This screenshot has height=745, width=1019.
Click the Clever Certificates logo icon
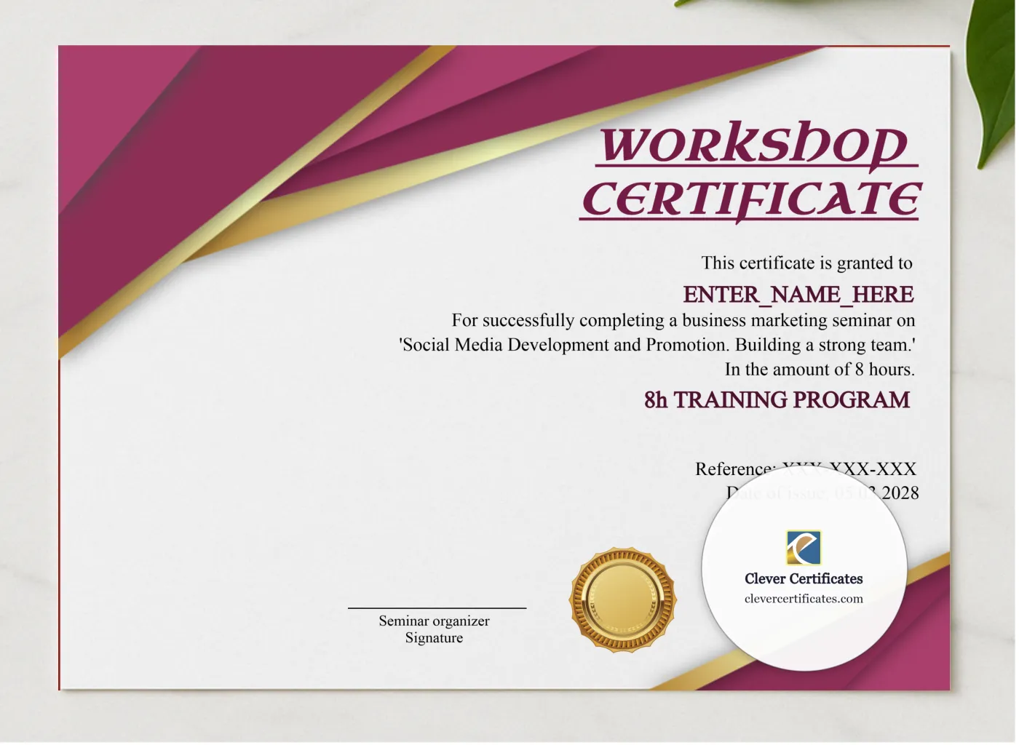click(x=804, y=549)
